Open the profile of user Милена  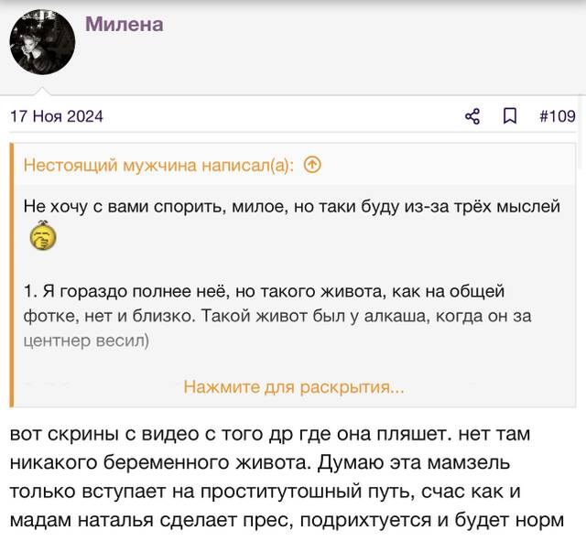125,25
